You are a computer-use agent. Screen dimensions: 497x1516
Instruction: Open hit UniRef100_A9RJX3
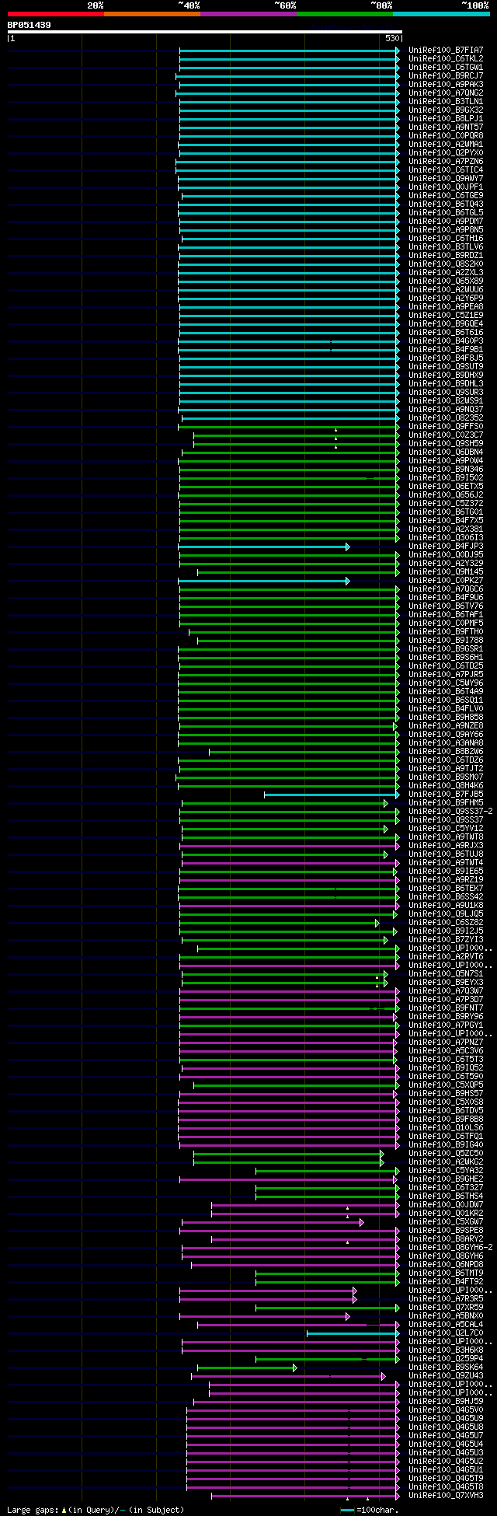click(x=446, y=845)
